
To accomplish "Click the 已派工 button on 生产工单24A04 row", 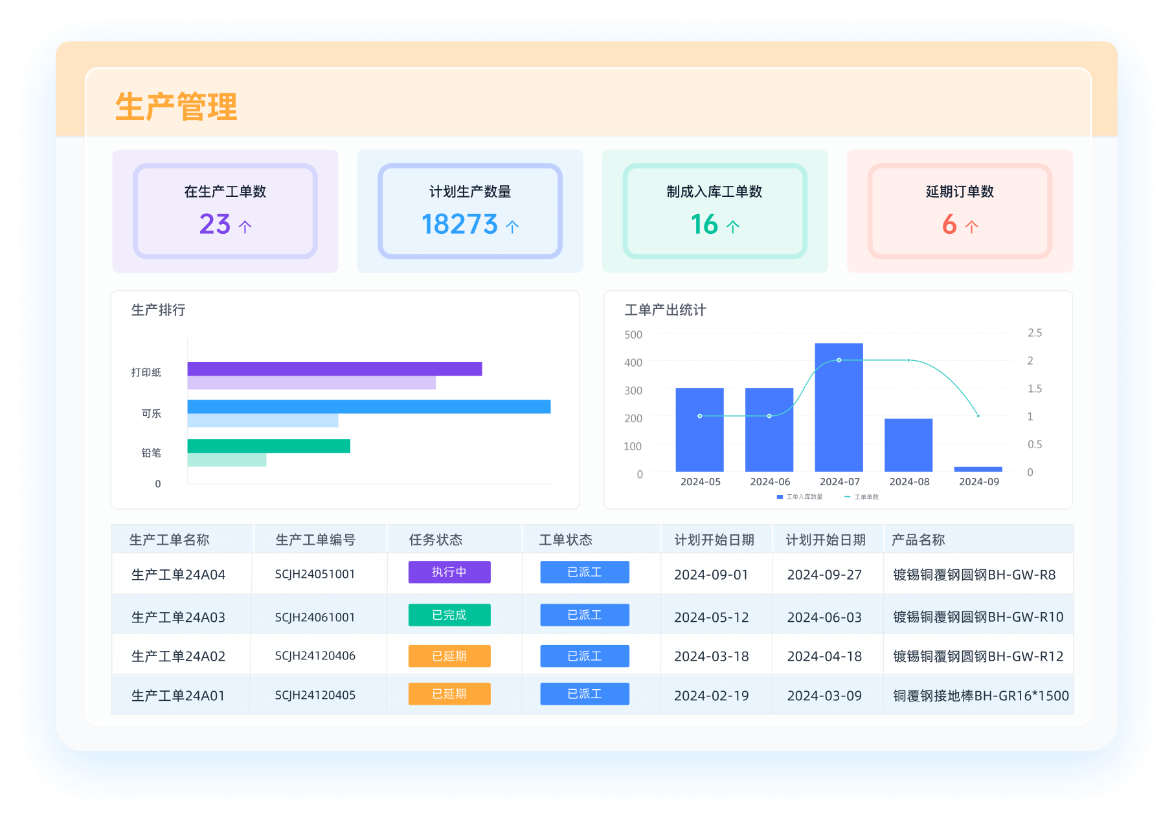I will point(584,572).
